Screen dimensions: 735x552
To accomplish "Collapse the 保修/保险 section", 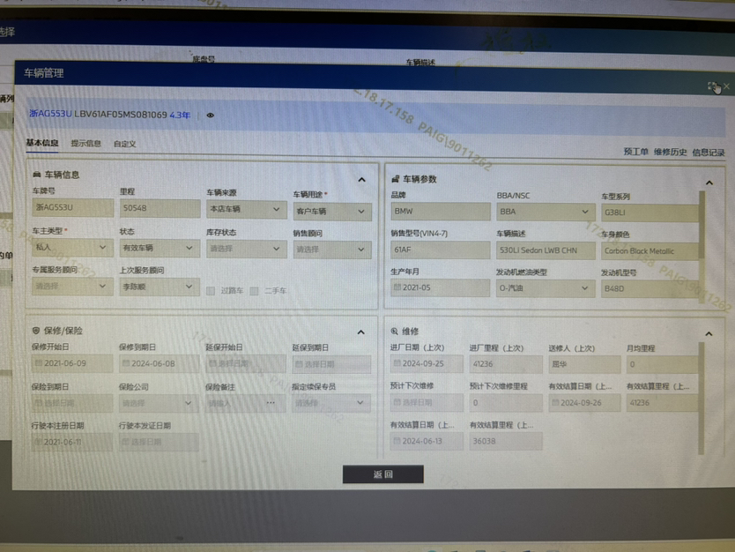I will (361, 332).
